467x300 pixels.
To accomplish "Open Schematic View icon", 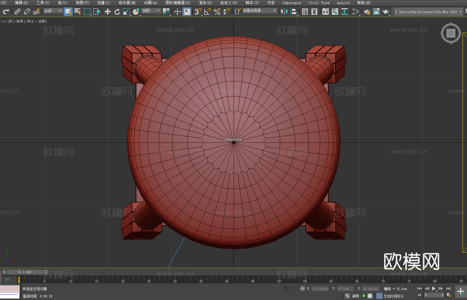I will click(356, 12).
